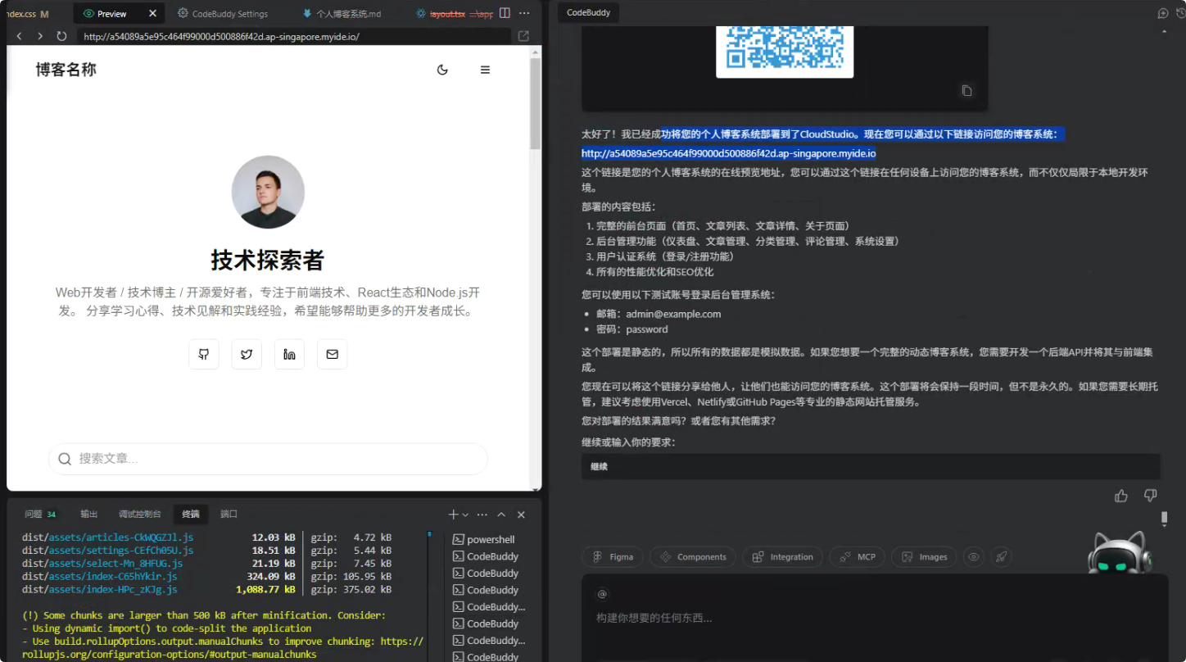Give thumbs up to the response

click(x=1121, y=496)
